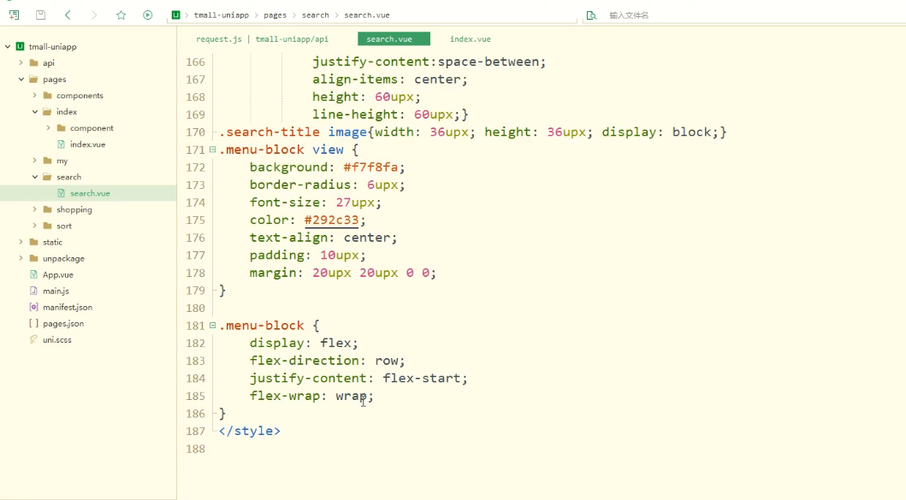Click the save file toolbar icon
906x500 pixels.
coord(40,15)
